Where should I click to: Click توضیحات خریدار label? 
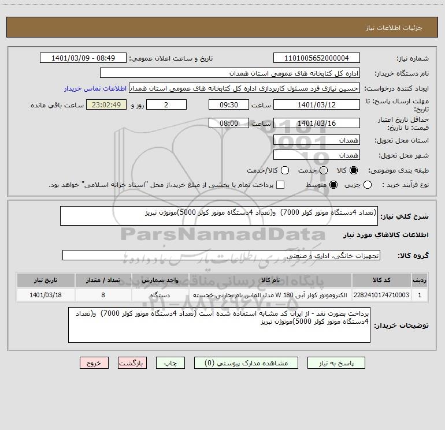[x=401, y=326]
